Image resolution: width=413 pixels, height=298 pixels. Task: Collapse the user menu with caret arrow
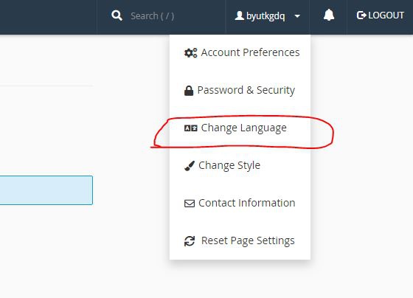click(x=297, y=16)
